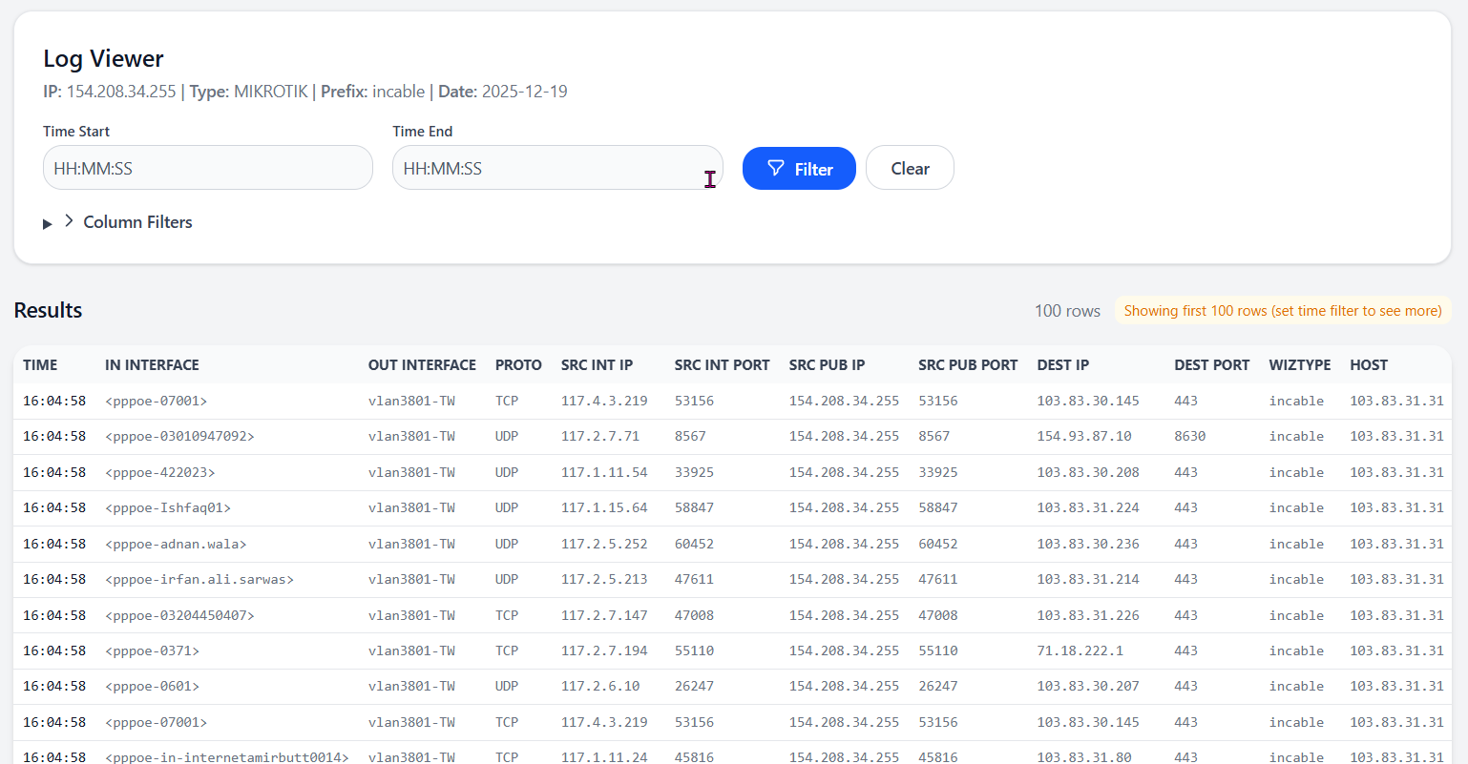
Task: Click the Log Viewer heading
Action: click(x=103, y=59)
